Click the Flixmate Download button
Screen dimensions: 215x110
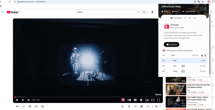click(171, 44)
